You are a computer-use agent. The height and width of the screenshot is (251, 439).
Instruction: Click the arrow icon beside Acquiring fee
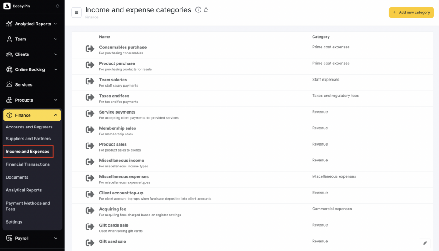point(90,211)
